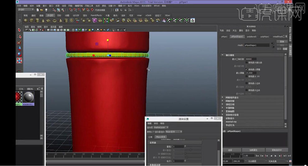The image size is (308, 166).
Task: Click the purple cube shelf icon
Action: point(95,20)
